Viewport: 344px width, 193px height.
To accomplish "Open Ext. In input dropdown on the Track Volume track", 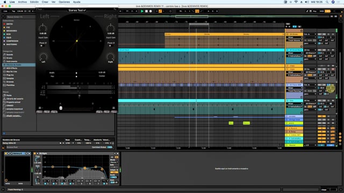I will pos(310,34).
